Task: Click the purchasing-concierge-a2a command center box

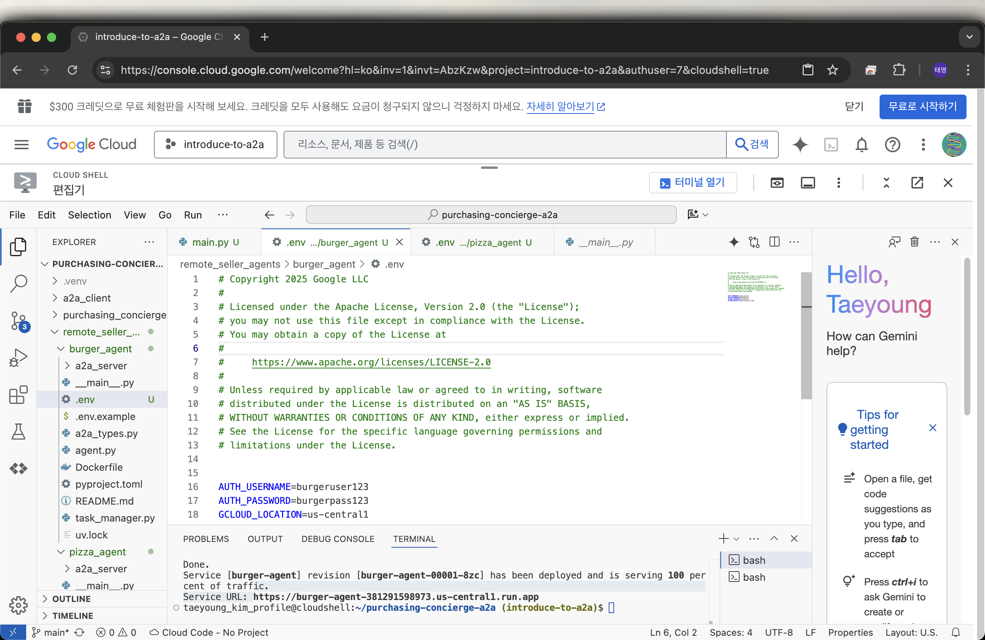Action: (x=491, y=215)
